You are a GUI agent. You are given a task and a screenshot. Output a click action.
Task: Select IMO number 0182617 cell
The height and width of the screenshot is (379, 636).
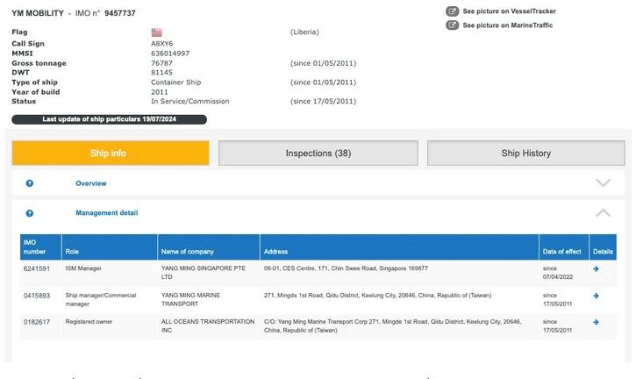(x=37, y=322)
